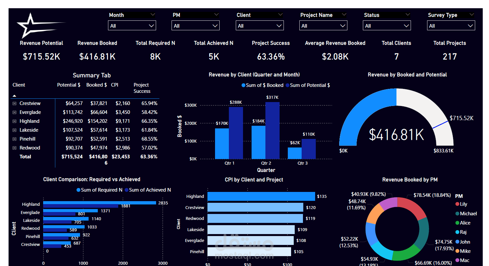Select Raj color dot in PM legend
Screen dimensions: 489x266
pos(457,232)
